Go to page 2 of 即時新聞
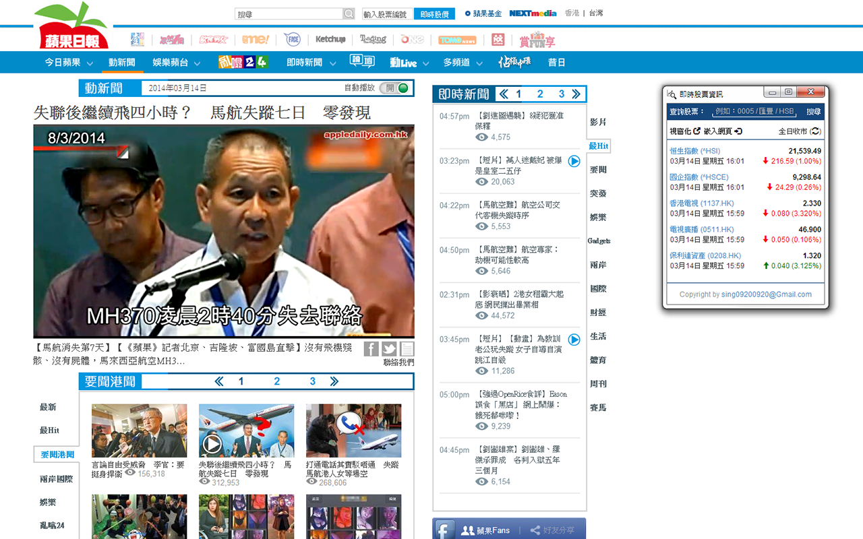 pos(540,94)
